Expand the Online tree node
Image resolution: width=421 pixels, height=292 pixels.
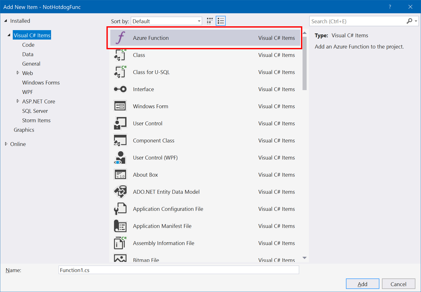point(6,144)
